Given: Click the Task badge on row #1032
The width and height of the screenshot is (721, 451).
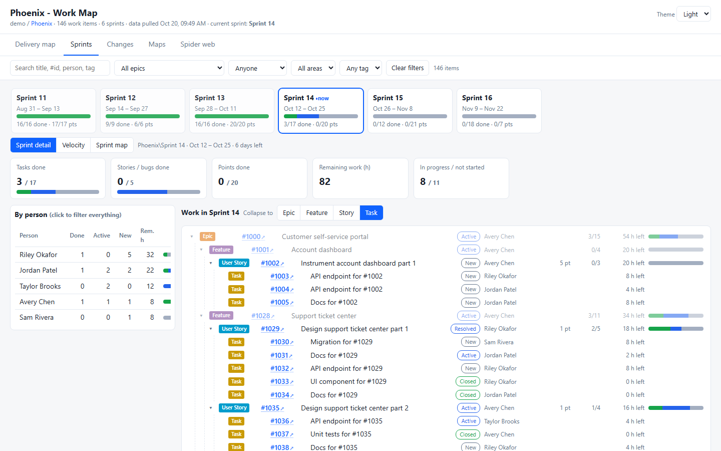Looking at the screenshot, I should (236, 368).
